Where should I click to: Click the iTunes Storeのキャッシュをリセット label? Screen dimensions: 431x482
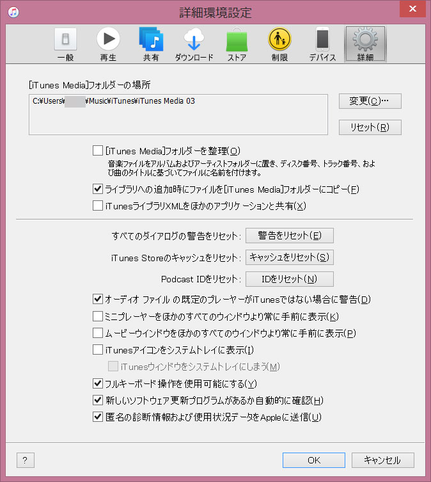(176, 257)
